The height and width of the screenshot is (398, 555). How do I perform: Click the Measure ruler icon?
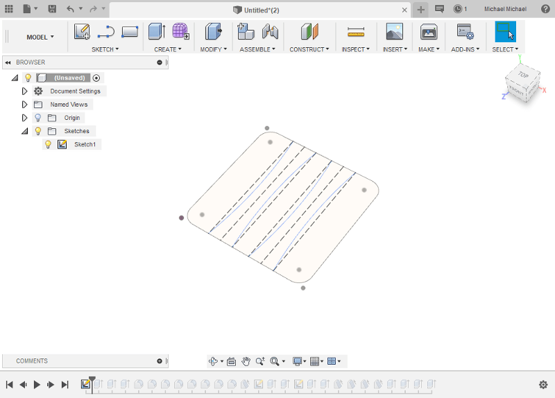click(x=356, y=32)
